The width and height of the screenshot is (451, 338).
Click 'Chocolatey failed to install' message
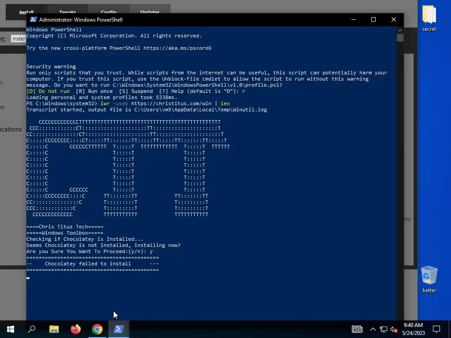[88, 264]
